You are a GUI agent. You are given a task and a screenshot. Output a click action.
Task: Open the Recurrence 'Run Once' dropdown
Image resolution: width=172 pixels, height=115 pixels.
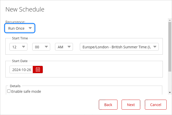[x=20, y=28]
